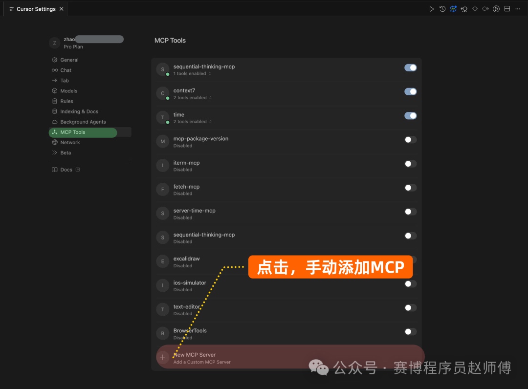Click the play triangle icon in the top toolbar
The width and height of the screenshot is (528, 389).
(431, 9)
